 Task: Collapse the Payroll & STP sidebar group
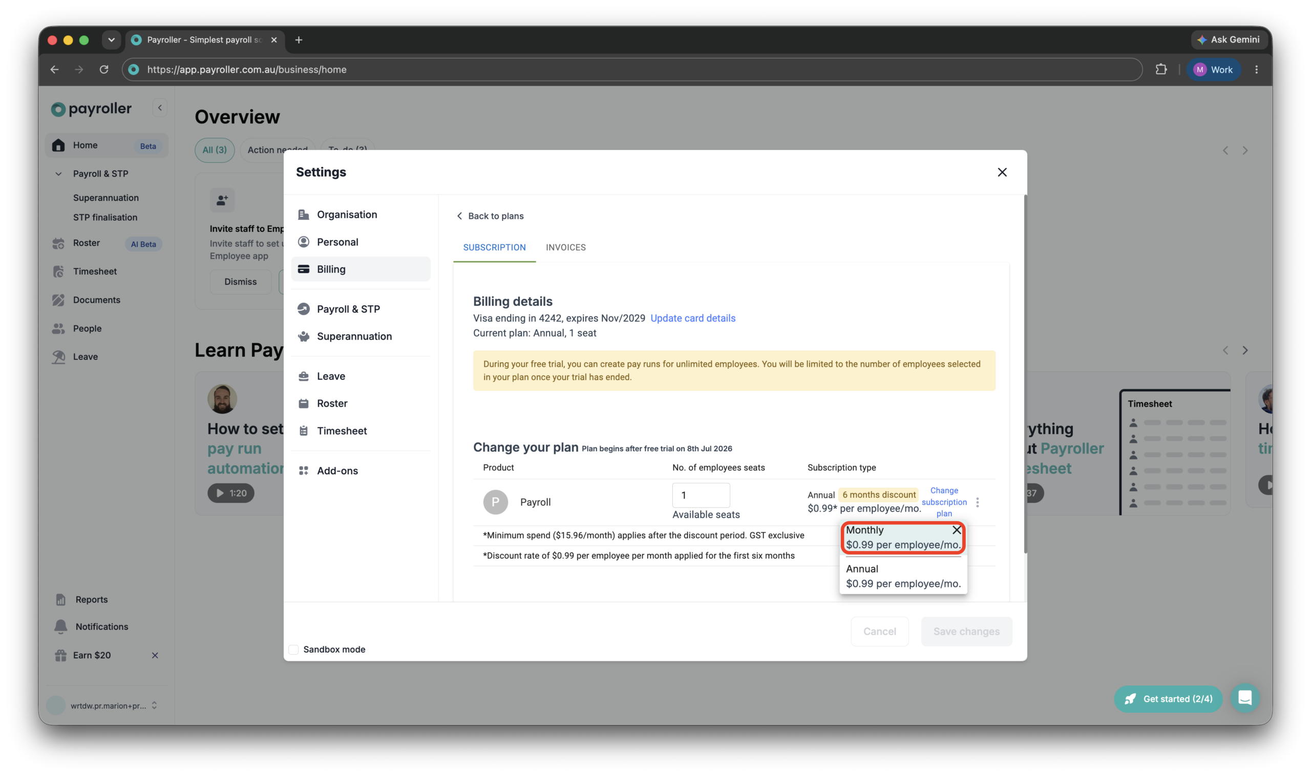pyautogui.click(x=58, y=173)
